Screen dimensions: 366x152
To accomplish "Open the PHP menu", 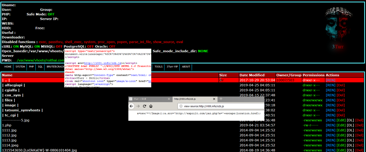I will click(x=31, y=67).
